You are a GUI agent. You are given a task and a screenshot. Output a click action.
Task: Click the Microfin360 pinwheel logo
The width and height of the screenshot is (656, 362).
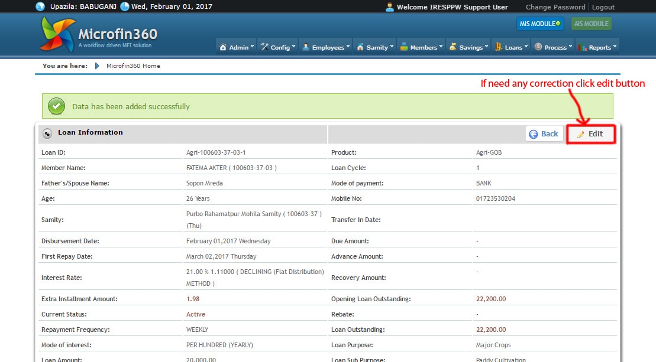(x=57, y=34)
